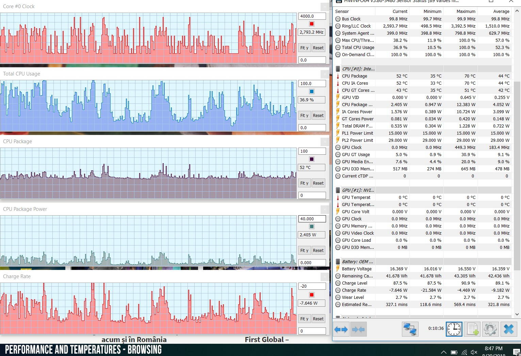This screenshot has height=356, width=521.
Task: Open the taskbar Wi-Fi network icon
Action: (464, 352)
